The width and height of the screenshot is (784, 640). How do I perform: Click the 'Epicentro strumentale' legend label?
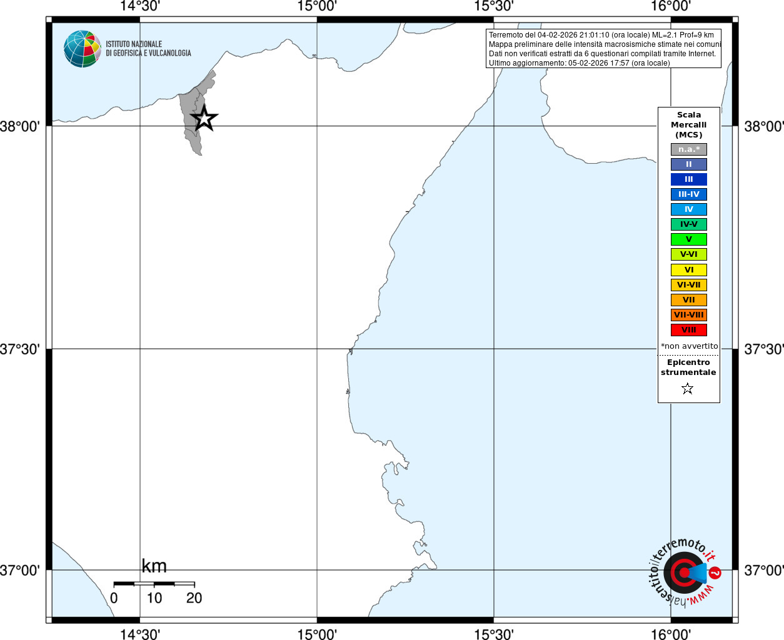[688, 367]
